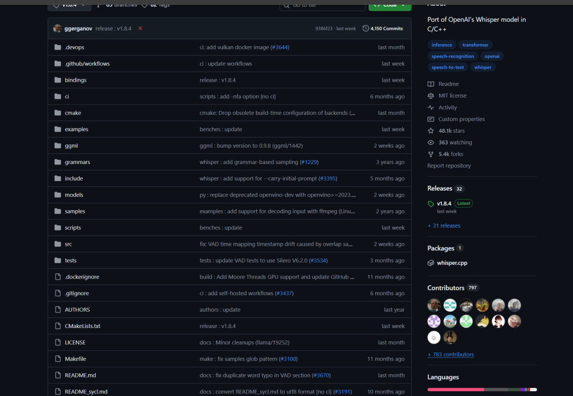Show + 783 contributors
573x396 pixels.
point(450,354)
